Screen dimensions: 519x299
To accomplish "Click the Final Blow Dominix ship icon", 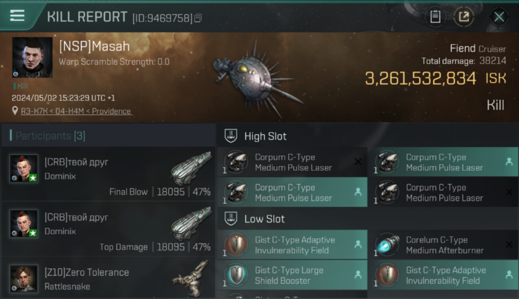I will point(191,167).
